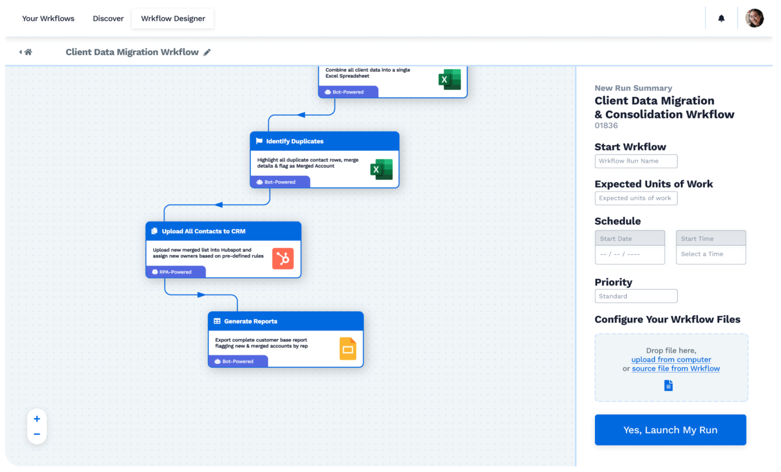The height and width of the screenshot is (472, 781).
Task: Open Priority Standard dropdown
Action: [636, 296]
